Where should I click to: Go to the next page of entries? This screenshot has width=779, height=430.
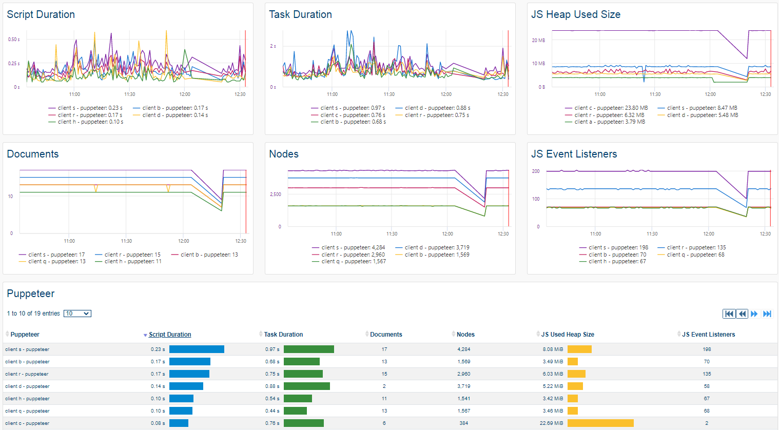click(x=754, y=314)
